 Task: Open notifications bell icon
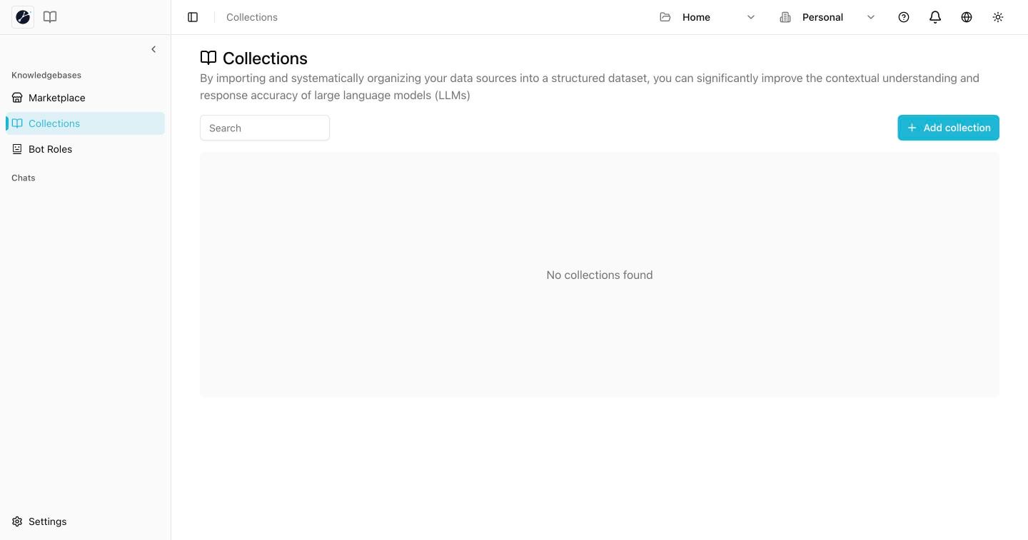pyautogui.click(x=935, y=17)
